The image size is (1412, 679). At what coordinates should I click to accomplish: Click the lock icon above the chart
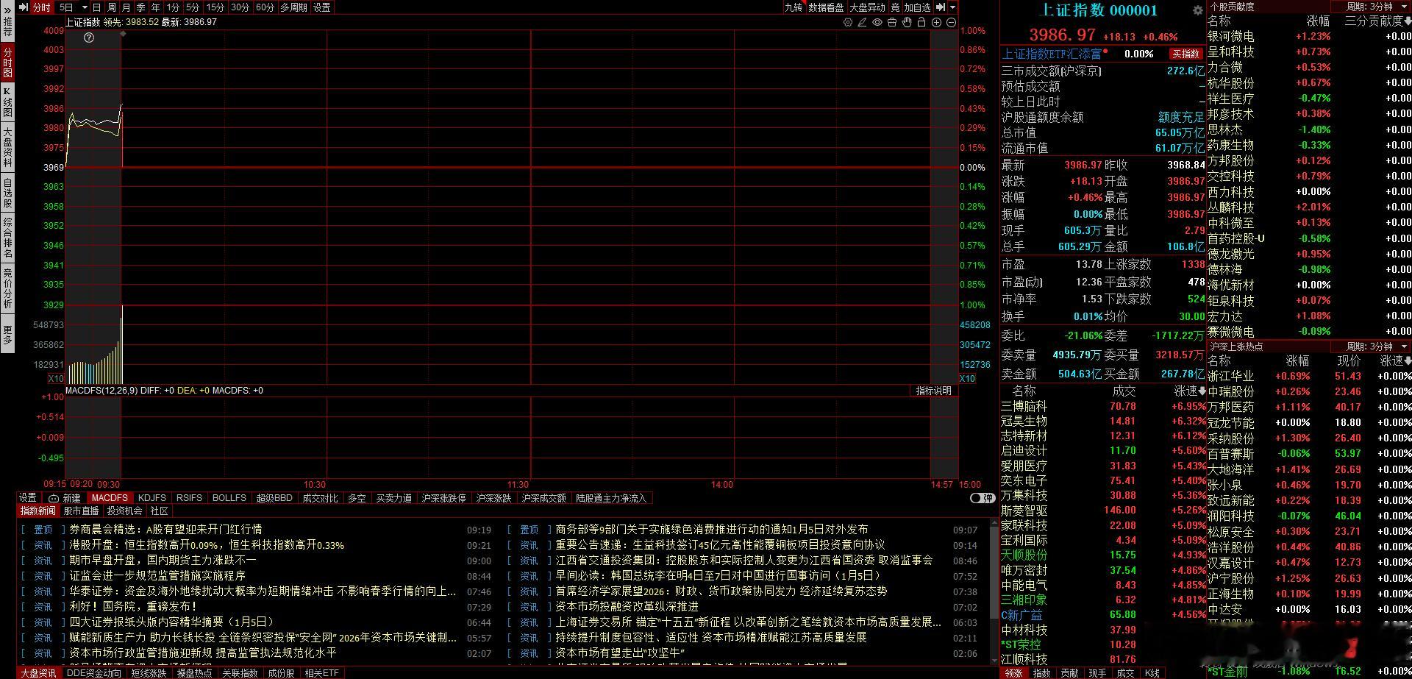coord(921,24)
